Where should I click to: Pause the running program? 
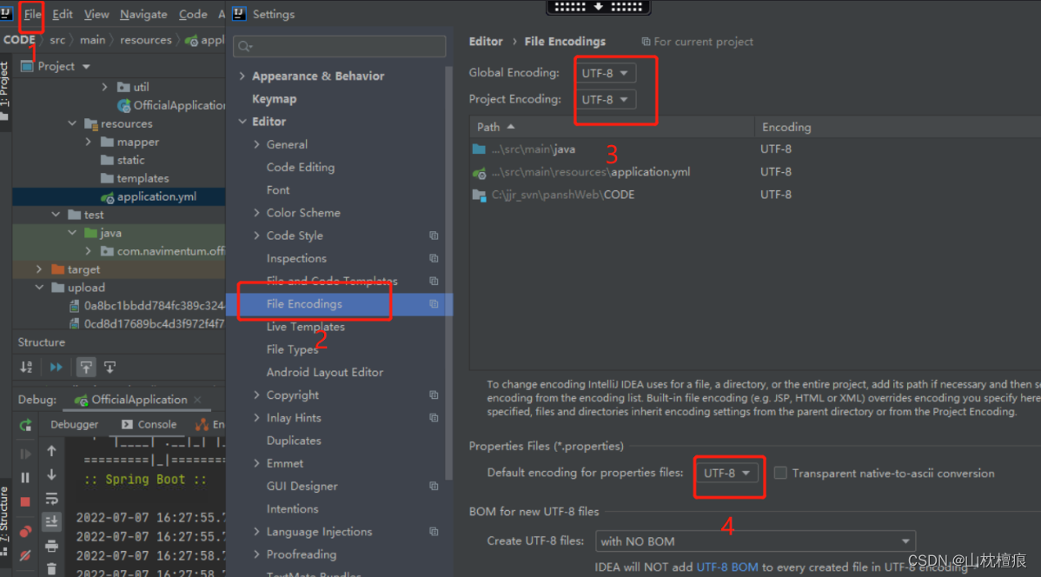(26, 476)
